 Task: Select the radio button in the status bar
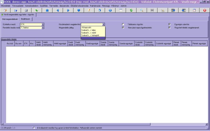[34, 128]
